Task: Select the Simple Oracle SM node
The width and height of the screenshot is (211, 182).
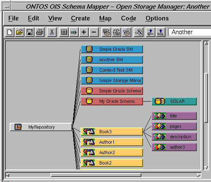Action: click(x=112, y=49)
